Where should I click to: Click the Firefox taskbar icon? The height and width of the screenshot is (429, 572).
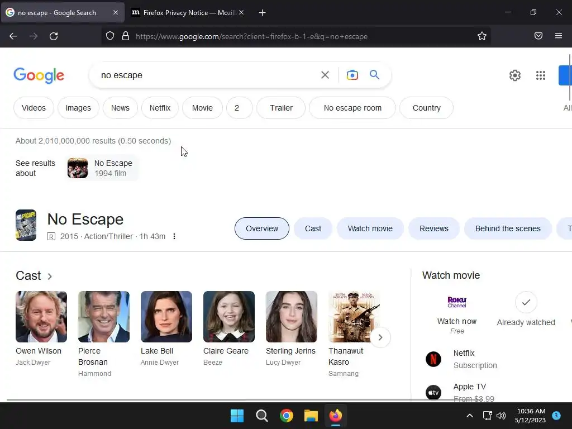click(x=336, y=416)
